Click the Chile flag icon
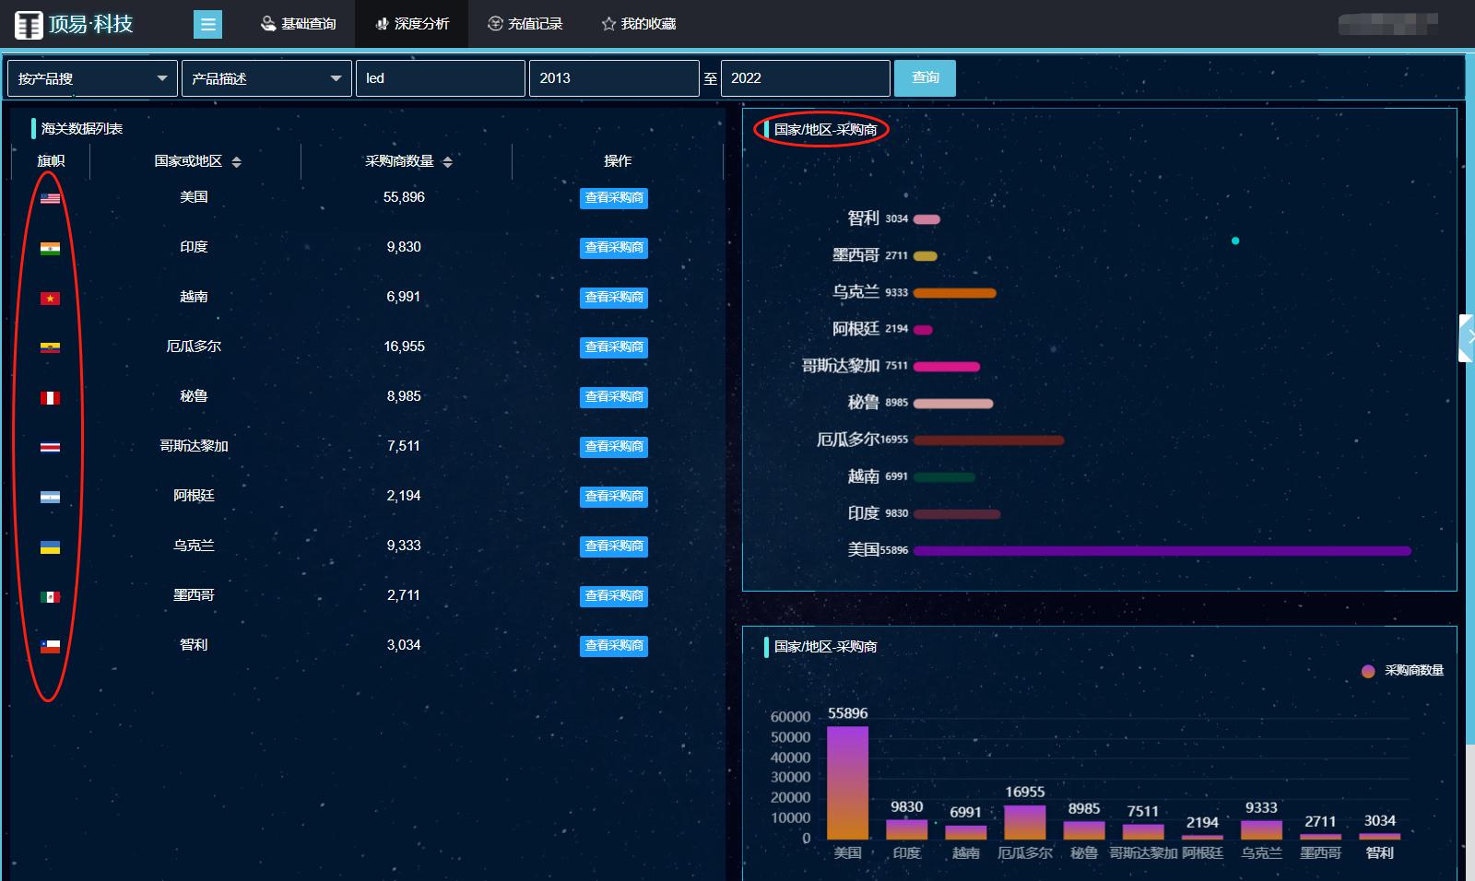Screen dimensions: 1475x881 pos(51,646)
